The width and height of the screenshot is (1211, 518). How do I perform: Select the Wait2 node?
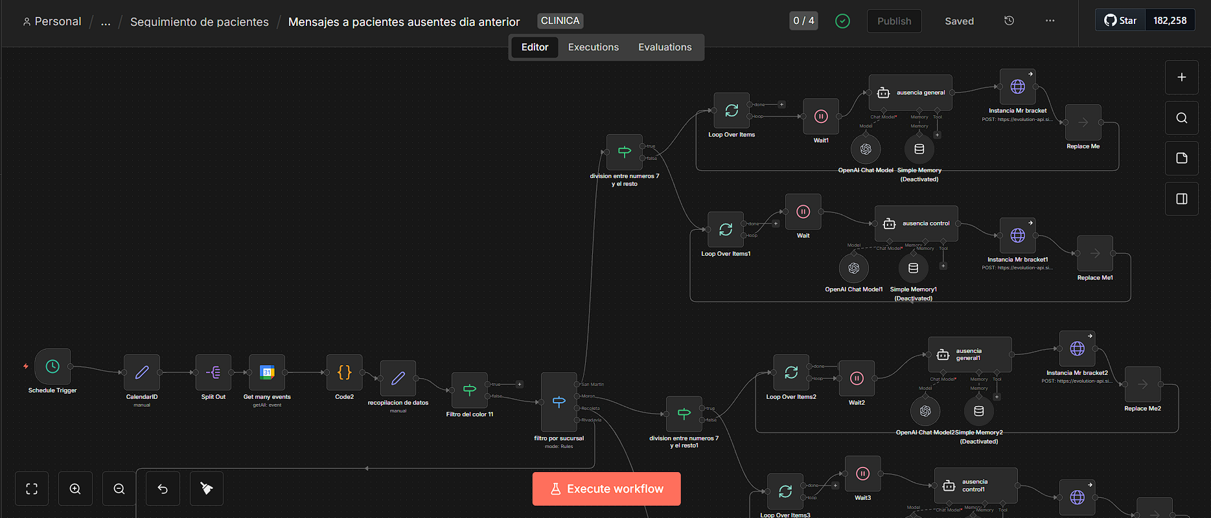(x=857, y=379)
